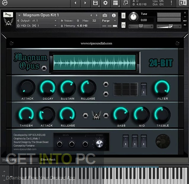Click the Max voices value 32
Viewport: 189px width, 184px height.
(x=94, y=21)
